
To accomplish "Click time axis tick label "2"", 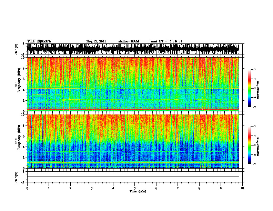I will [70, 188].
